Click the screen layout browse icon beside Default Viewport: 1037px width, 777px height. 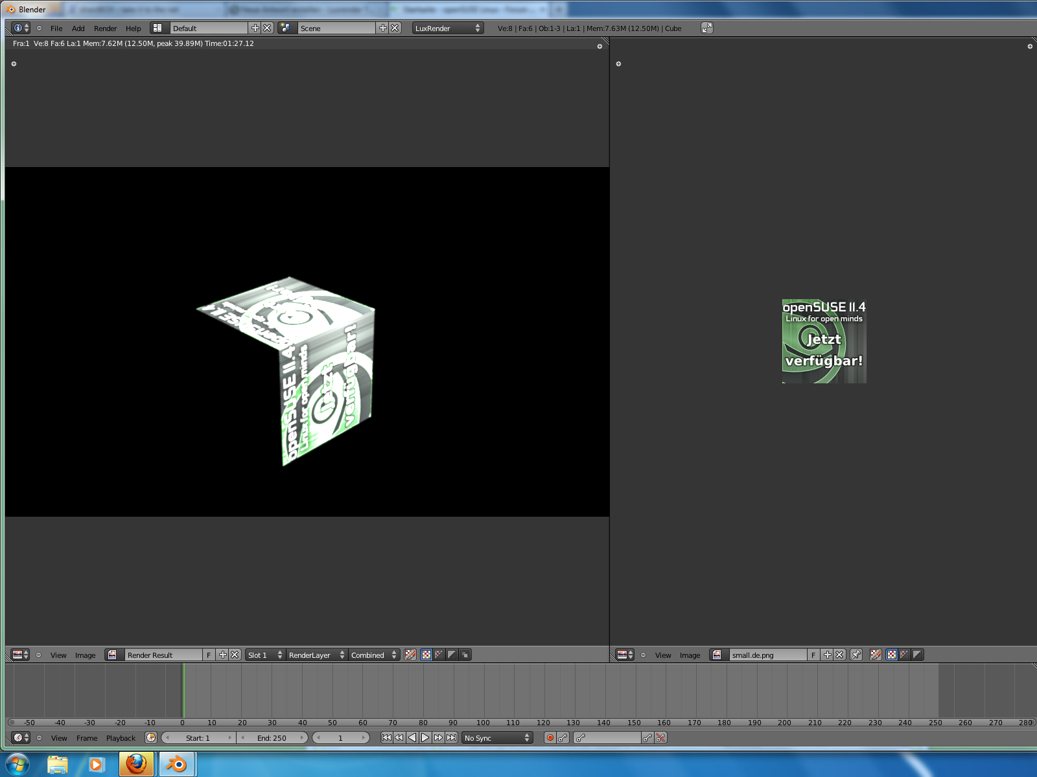click(x=157, y=28)
